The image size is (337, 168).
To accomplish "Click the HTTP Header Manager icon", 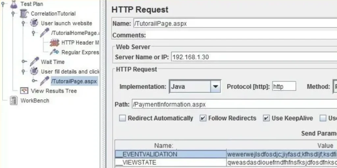I will pyautogui.click(x=54, y=43).
